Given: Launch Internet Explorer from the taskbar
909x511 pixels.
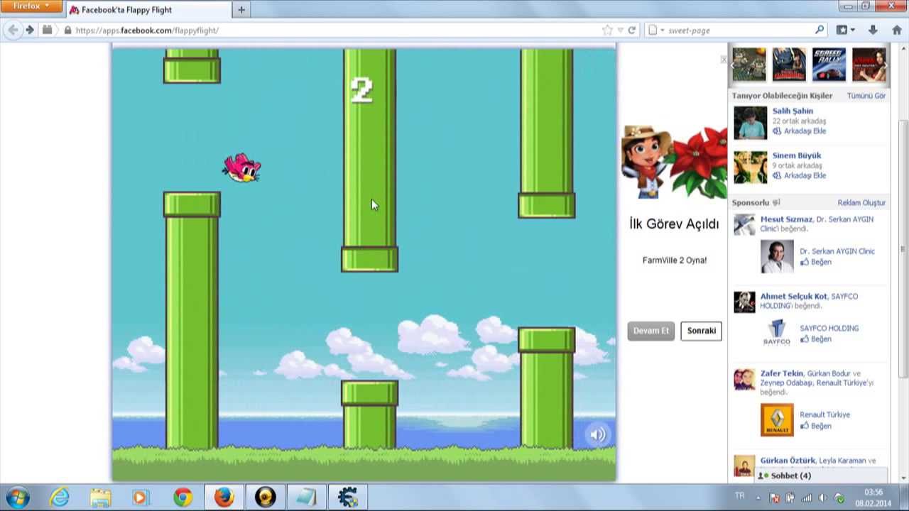Looking at the screenshot, I should point(60,497).
